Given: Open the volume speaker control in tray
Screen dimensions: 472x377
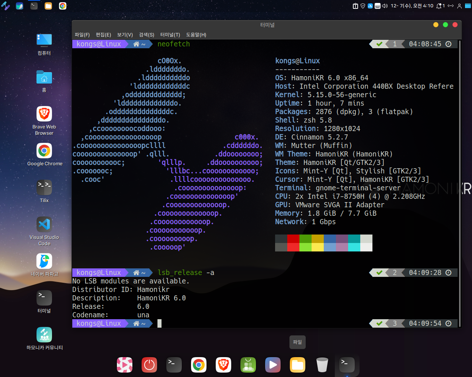Looking at the screenshot, I should [x=385, y=6].
